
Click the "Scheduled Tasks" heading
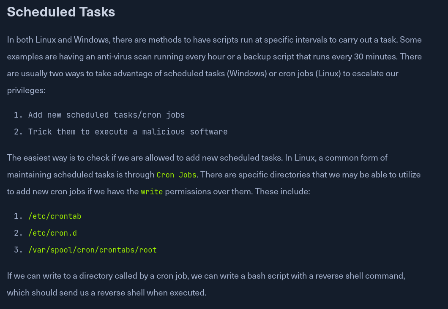(61, 12)
